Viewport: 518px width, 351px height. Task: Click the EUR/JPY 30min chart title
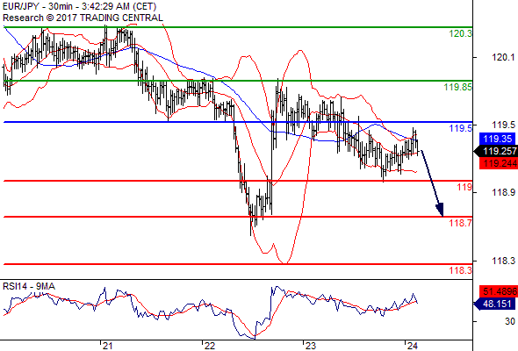(79, 6)
